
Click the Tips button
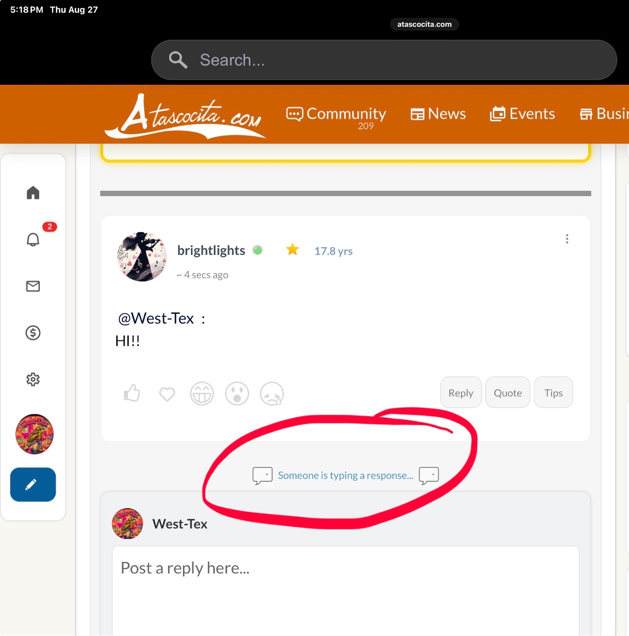[553, 392]
